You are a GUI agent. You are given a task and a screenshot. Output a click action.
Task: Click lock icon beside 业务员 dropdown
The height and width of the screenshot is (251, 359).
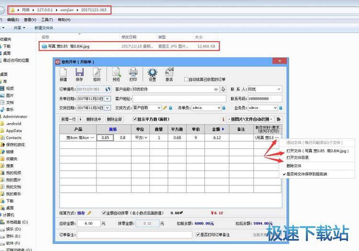280,108
